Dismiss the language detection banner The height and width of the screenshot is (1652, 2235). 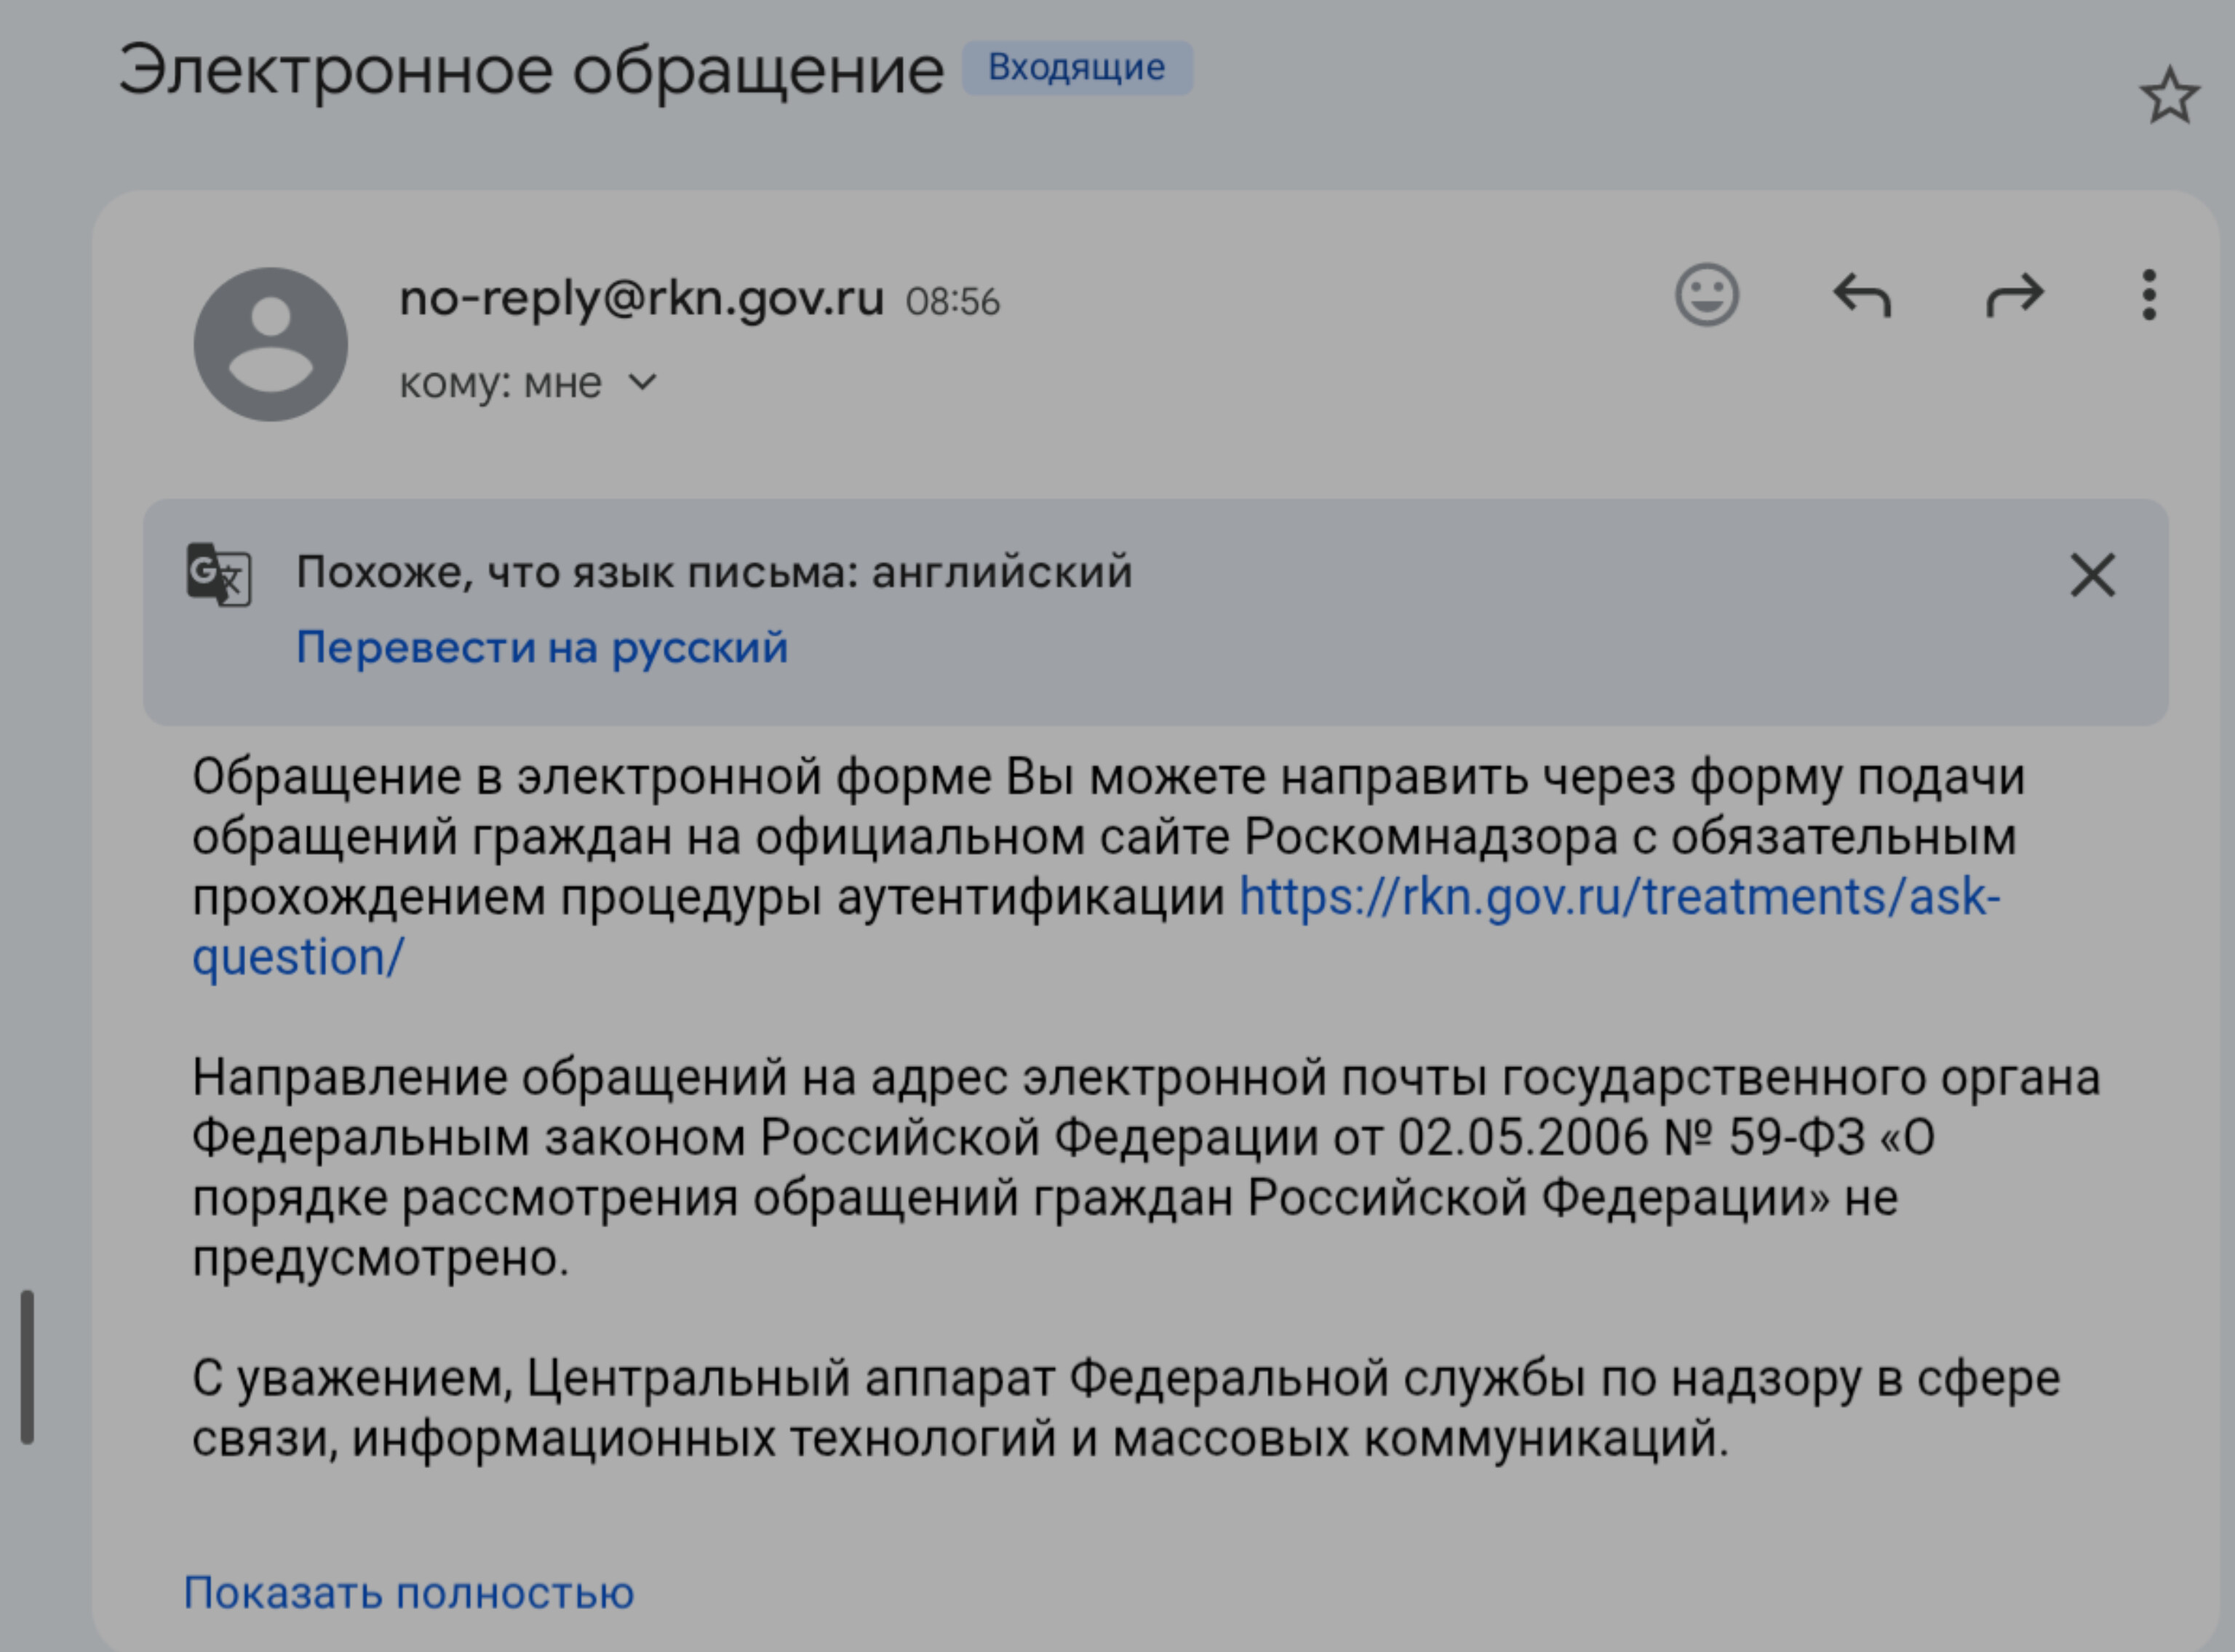2092,576
